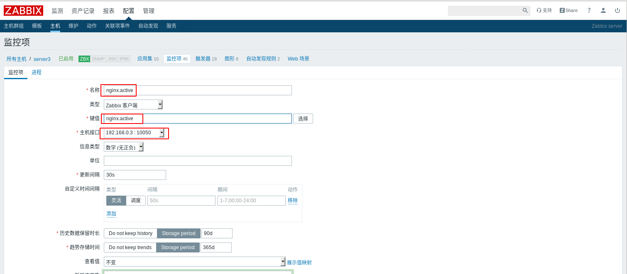Open the 信息类型 dropdown
Viewport: 627px width, 274px height.
click(124, 147)
